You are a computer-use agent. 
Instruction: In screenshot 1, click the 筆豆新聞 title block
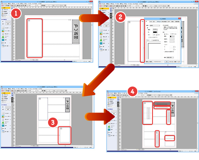pyautogui.click(x=76, y=31)
